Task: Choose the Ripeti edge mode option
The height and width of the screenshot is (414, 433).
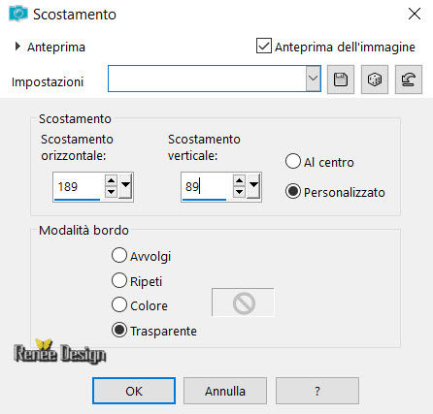Action: (119, 280)
